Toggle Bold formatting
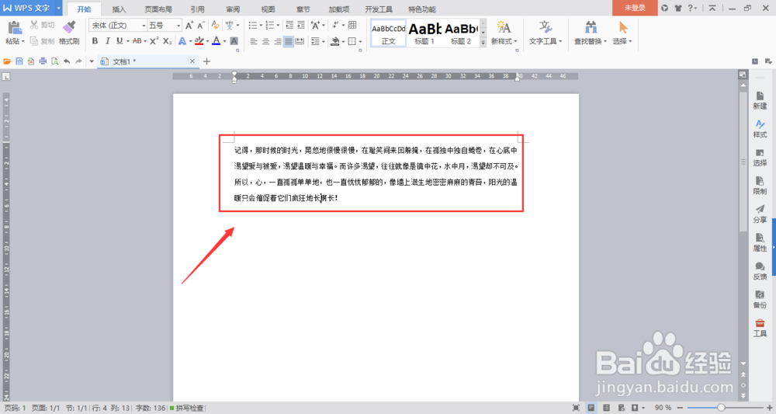This screenshot has width=776, height=414. coord(95,41)
